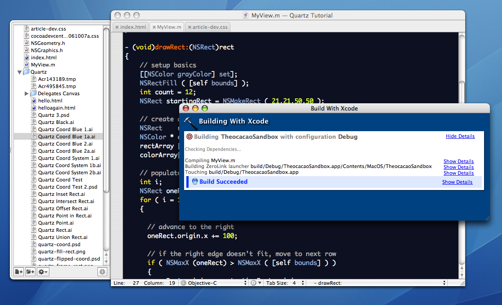Click the editor gutter beside drawRect line

tap(117, 47)
